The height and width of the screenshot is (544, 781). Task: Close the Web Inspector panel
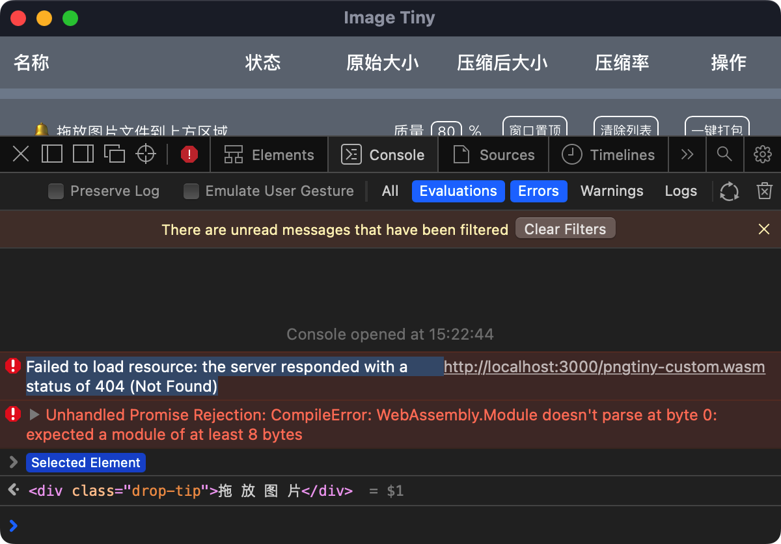21,154
